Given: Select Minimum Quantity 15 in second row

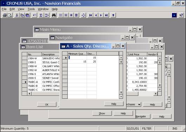Looking at the screenshot, I should click(x=77, y=62).
